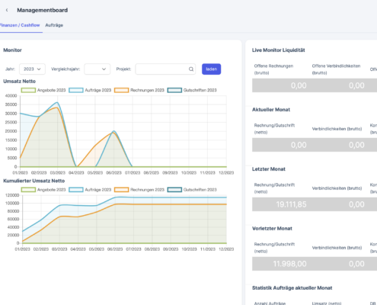377x305 pixels.
Task: Click the Monitor panel heading
Action: pyautogui.click(x=12, y=50)
